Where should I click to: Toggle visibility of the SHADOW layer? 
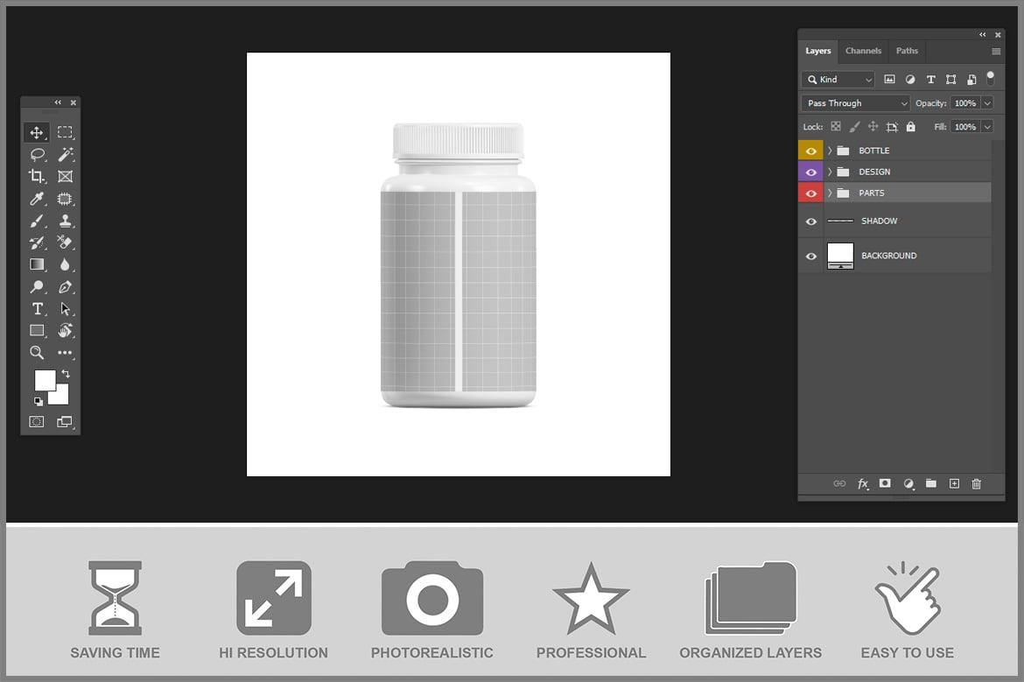811,221
